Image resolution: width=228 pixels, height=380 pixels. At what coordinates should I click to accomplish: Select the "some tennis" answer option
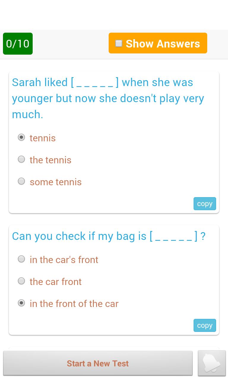(x=21, y=181)
